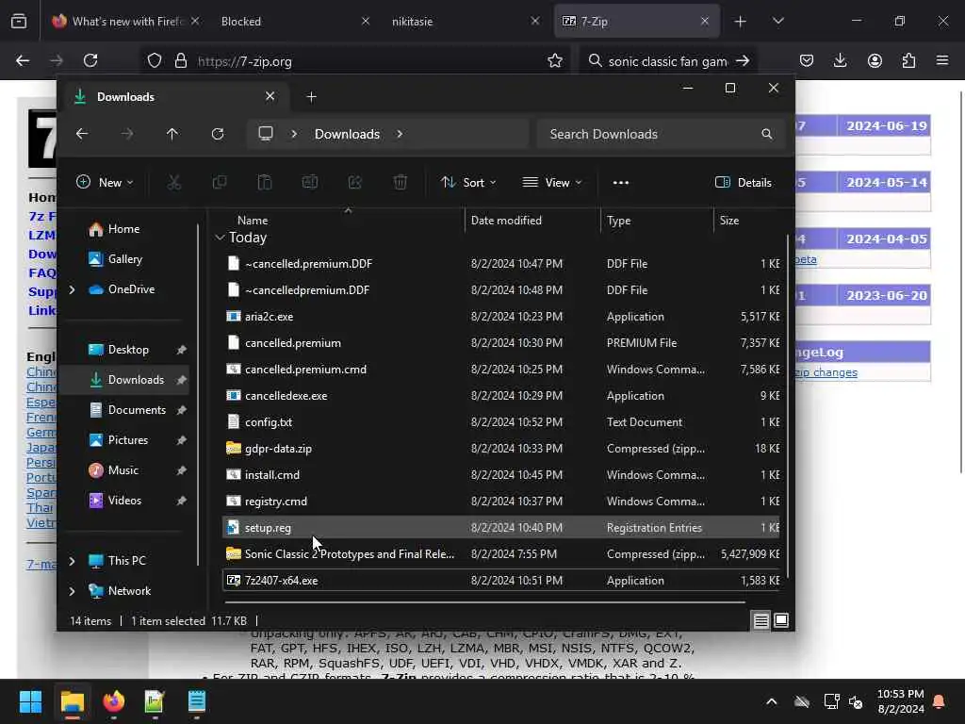Select the 7z2407-x64.exe installer
This screenshot has height=724, width=965.
[502, 581]
